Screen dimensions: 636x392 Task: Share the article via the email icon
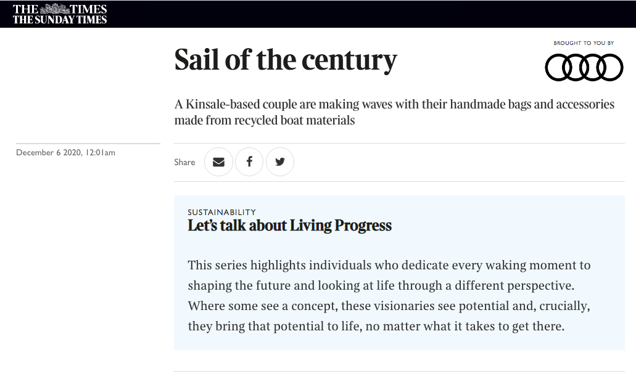(218, 161)
